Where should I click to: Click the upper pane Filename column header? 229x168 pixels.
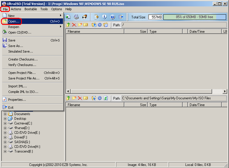click(x=95, y=32)
